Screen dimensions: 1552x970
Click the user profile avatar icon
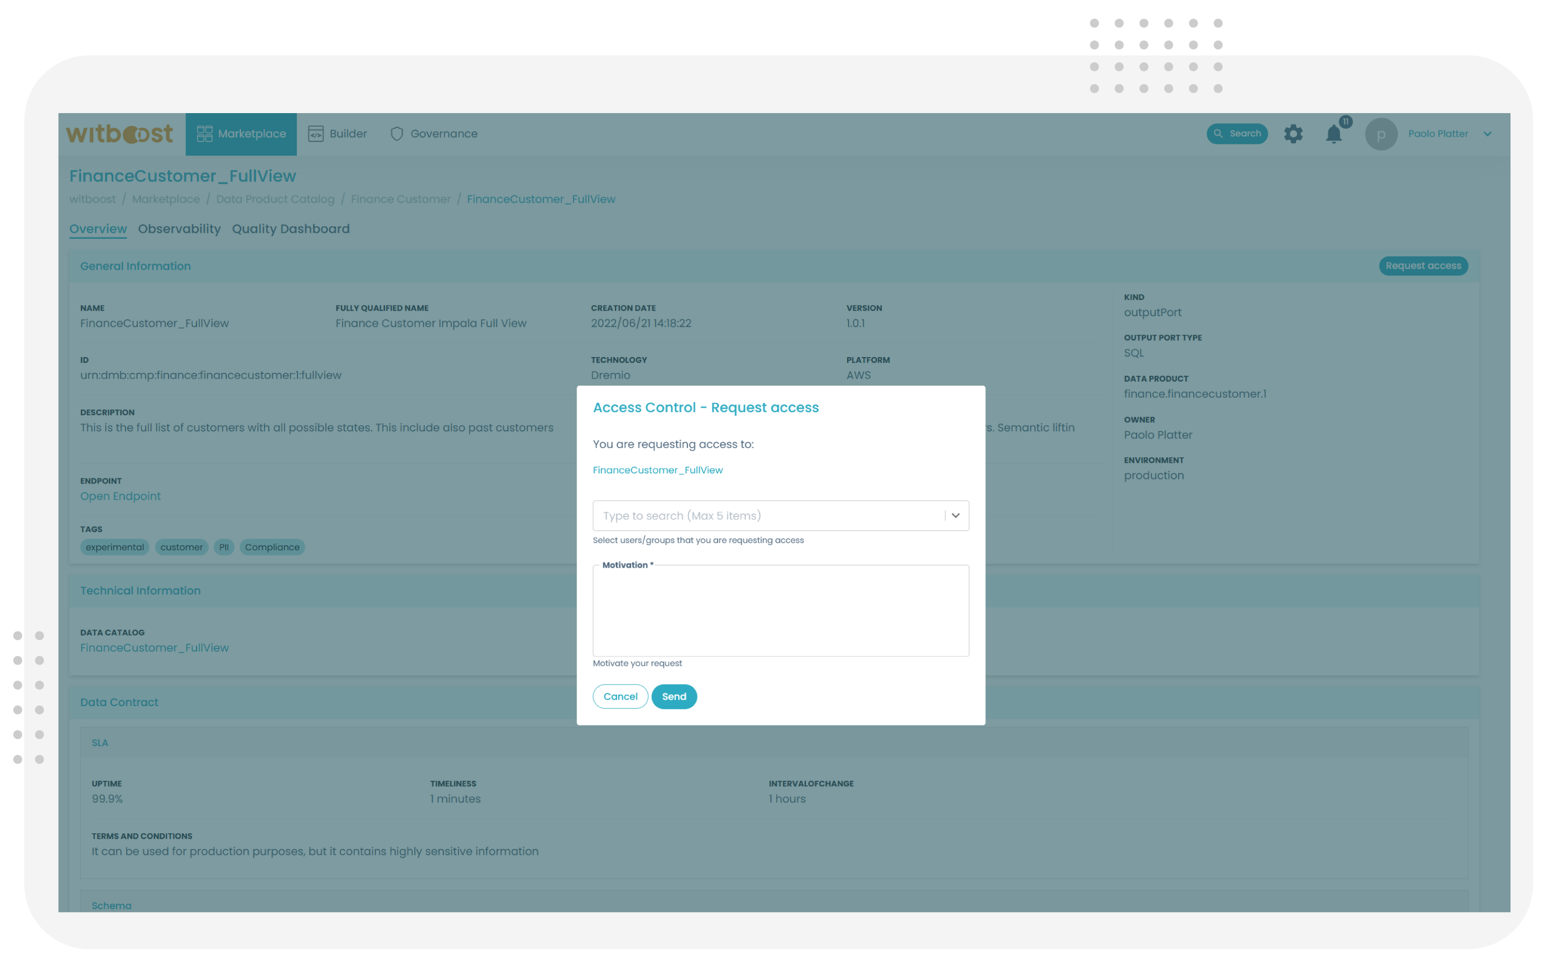click(1380, 134)
